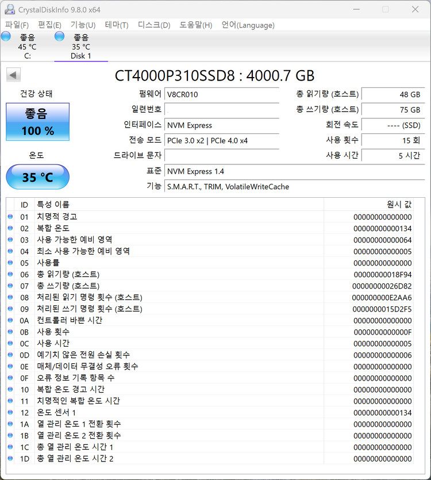This screenshot has width=431, height=480.
Task: Open the 기능(U) menu
Action: pyautogui.click(x=83, y=25)
